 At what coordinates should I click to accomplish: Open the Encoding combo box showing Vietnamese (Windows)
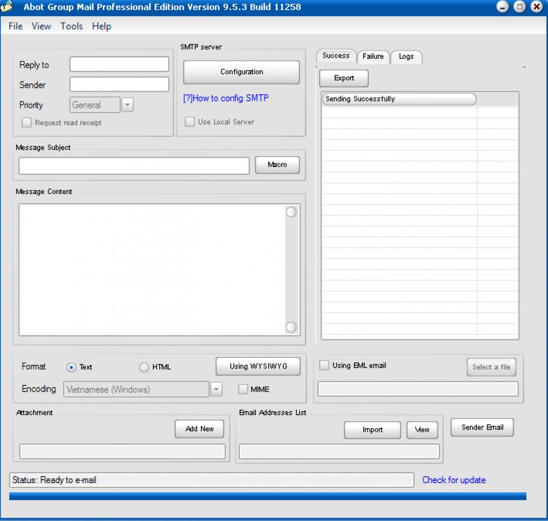pos(136,389)
